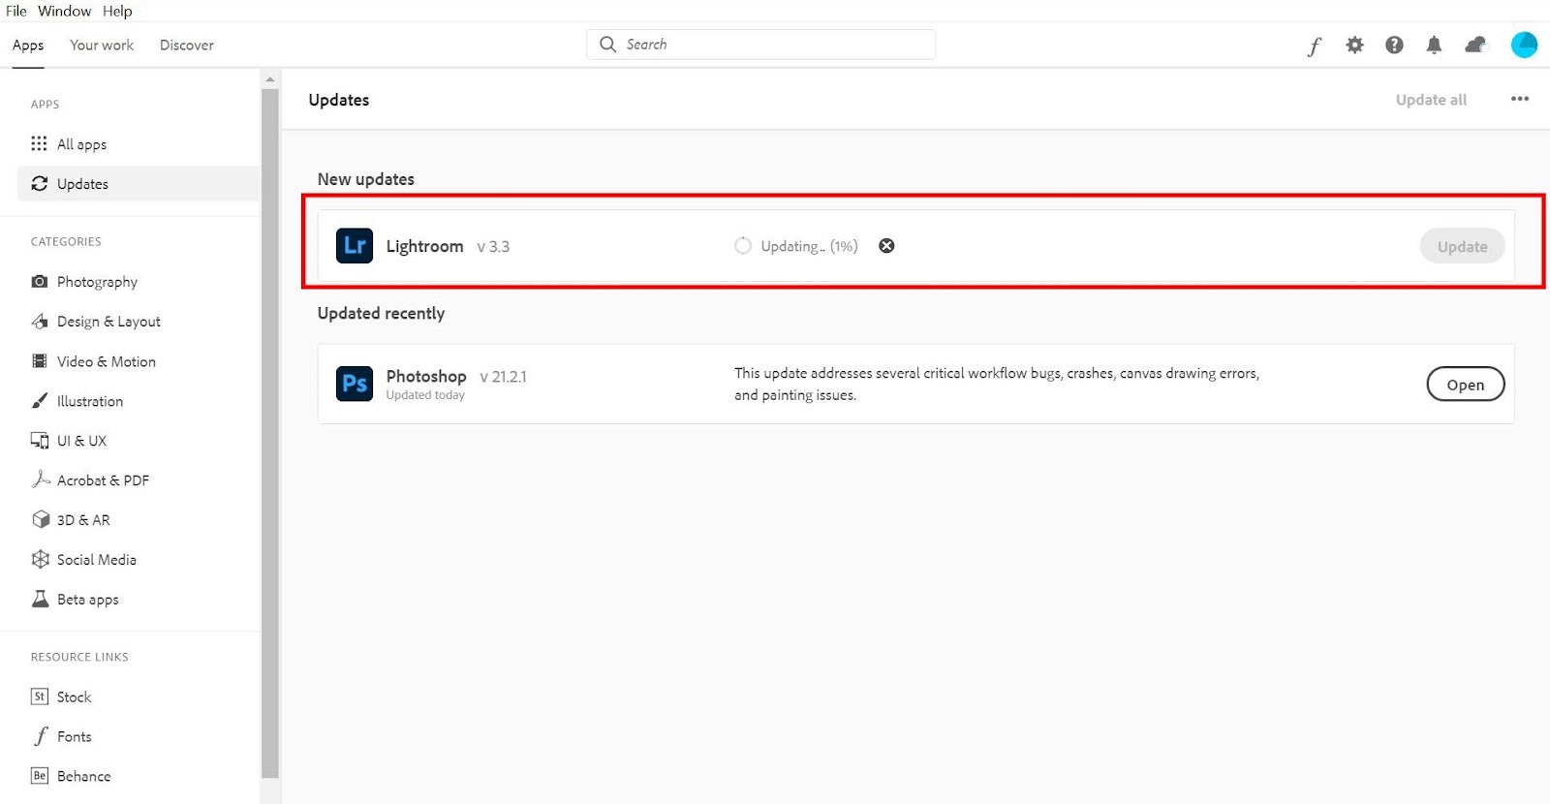
Task: Cancel the Lightroom update
Action: coord(886,246)
